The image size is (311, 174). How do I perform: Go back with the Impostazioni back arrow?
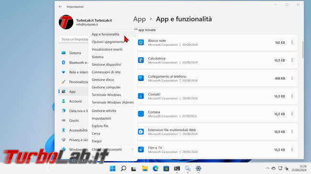60,7
